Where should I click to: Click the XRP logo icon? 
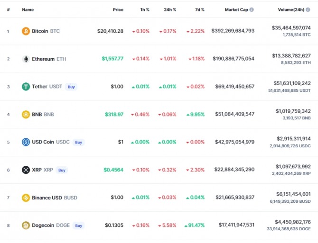[x=26, y=170]
